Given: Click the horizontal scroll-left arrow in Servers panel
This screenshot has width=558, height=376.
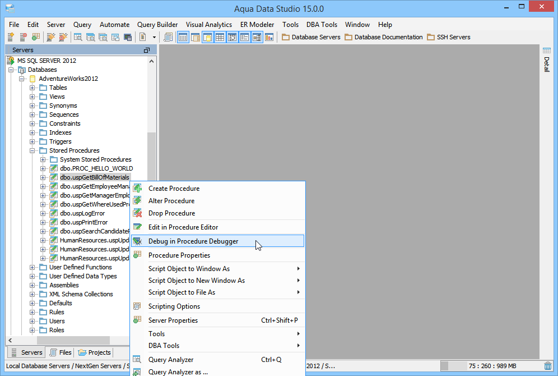Looking at the screenshot, I should 10,340.
